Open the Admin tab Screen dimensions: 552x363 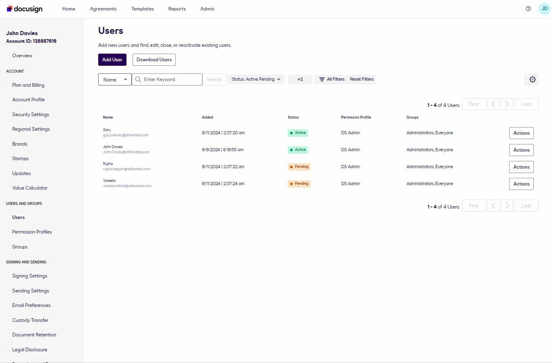[x=207, y=9]
